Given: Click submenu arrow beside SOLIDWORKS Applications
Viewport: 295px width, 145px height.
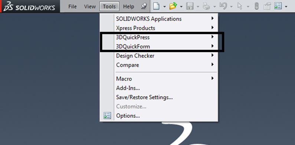Looking at the screenshot, I should click(x=212, y=18).
